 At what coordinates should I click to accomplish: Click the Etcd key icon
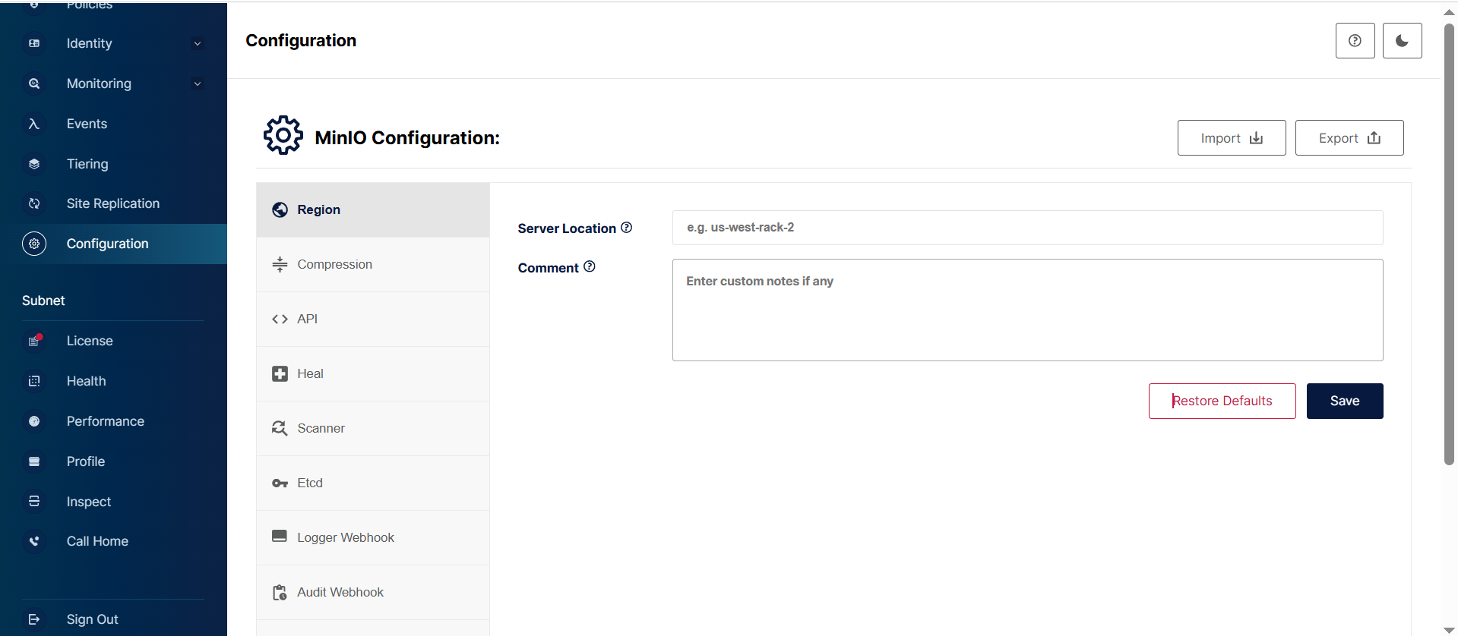click(280, 483)
